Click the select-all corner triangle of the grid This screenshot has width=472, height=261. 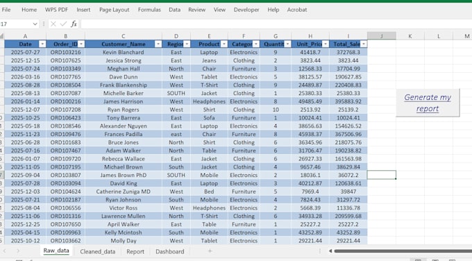(2, 36)
